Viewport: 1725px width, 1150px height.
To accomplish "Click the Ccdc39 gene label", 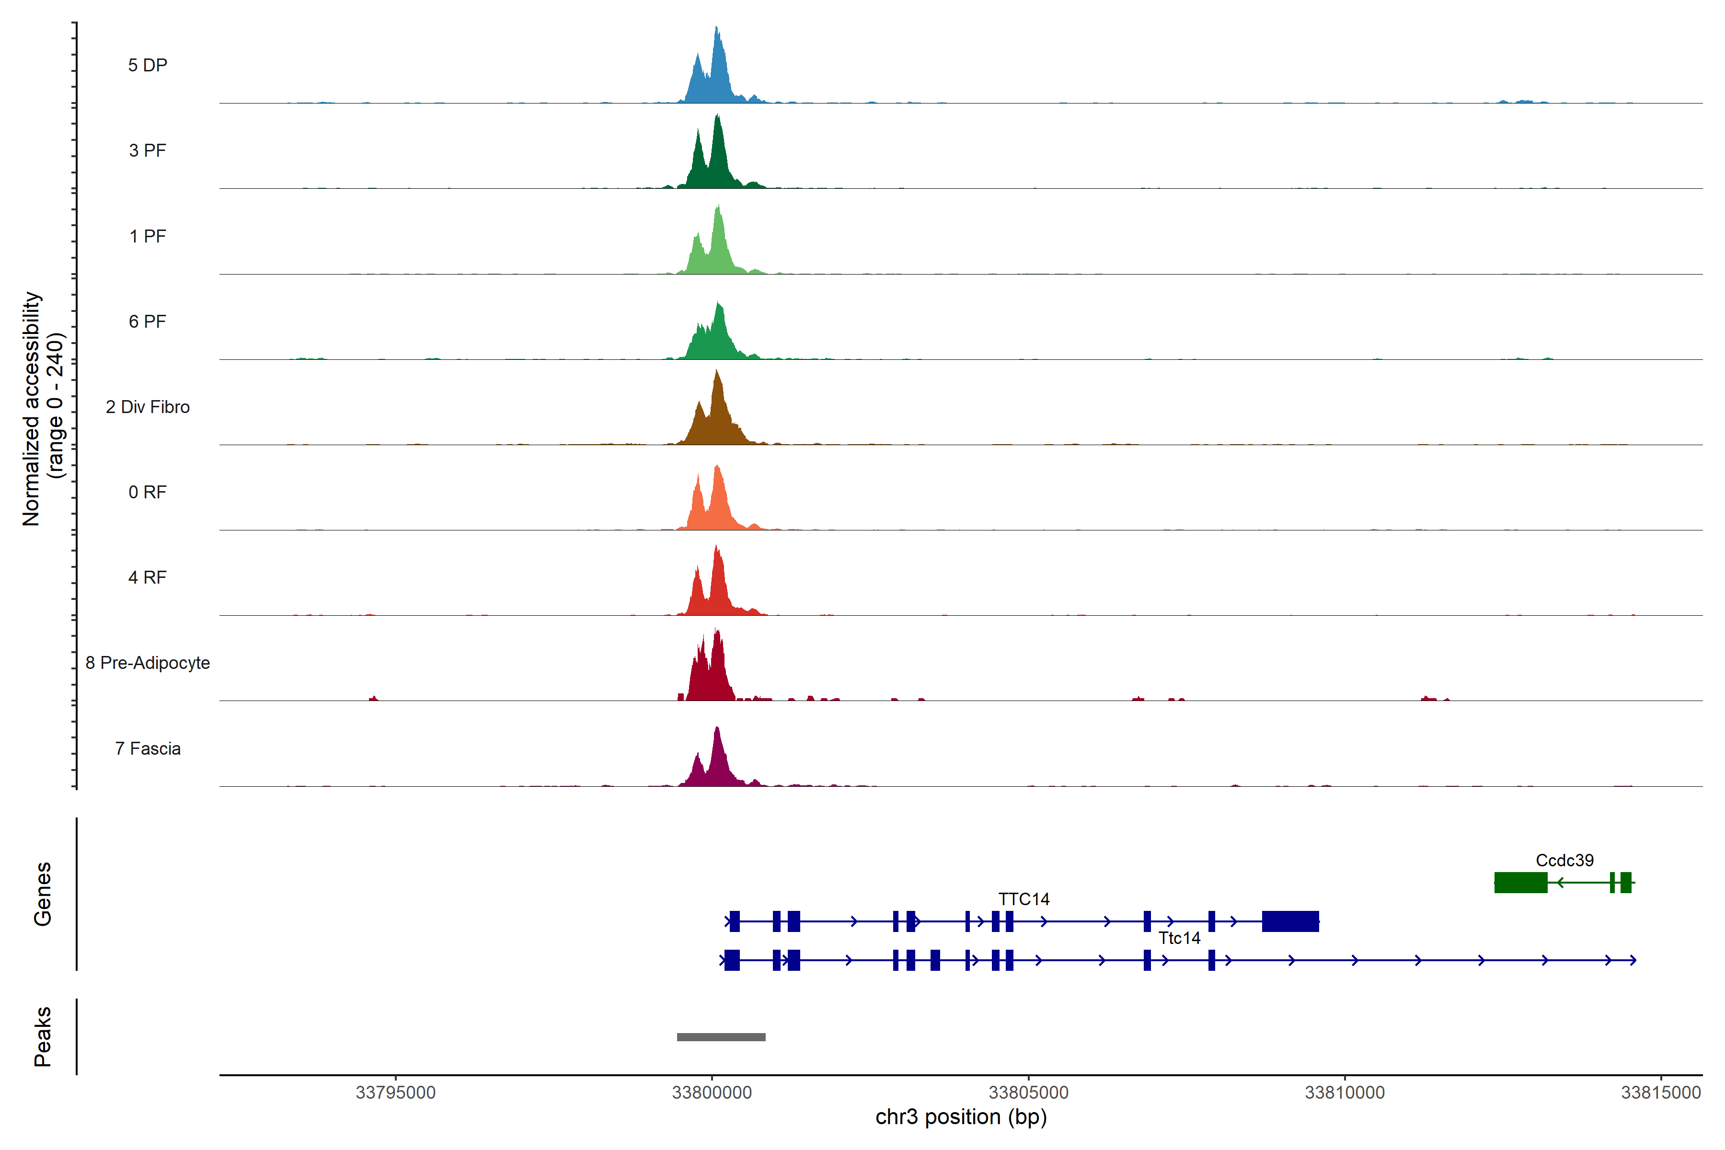I will click(x=1564, y=860).
